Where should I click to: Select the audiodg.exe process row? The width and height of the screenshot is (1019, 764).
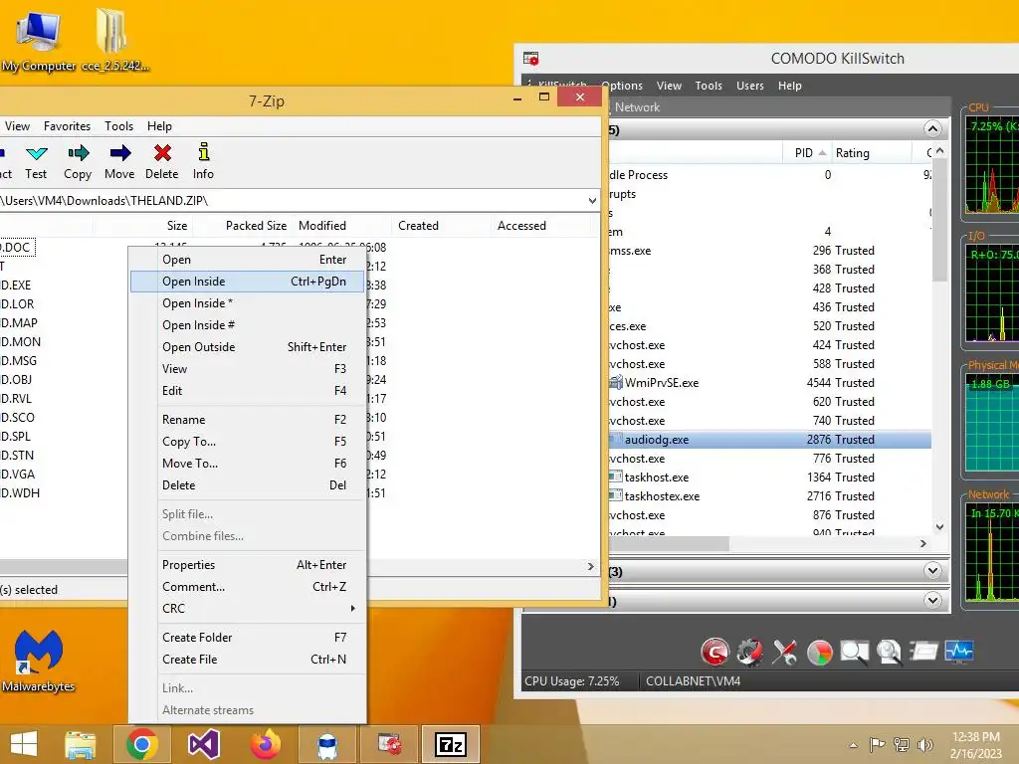click(770, 440)
